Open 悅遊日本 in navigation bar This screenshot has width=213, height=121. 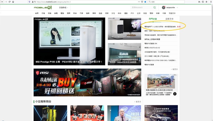click(x=172, y=13)
